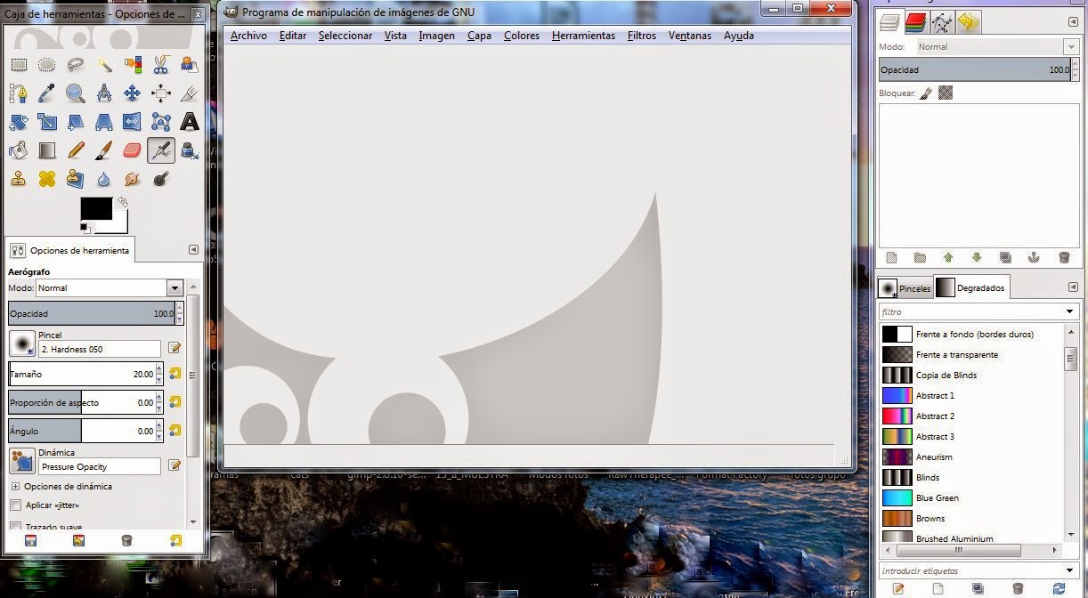Select the Smudge tool
The image size is (1088, 598).
click(133, 179)
